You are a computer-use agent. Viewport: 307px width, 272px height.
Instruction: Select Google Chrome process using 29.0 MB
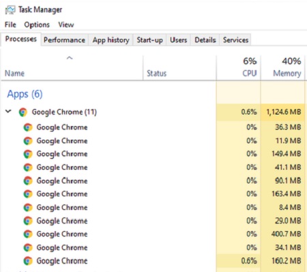tap(62, 221)
